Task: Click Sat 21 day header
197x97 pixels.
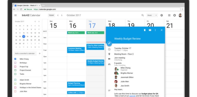Action: pyautogui.click(x=174, y=24)
